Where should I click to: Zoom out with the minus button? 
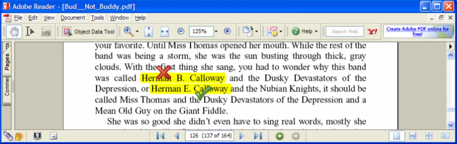click(x=181, y=31)
